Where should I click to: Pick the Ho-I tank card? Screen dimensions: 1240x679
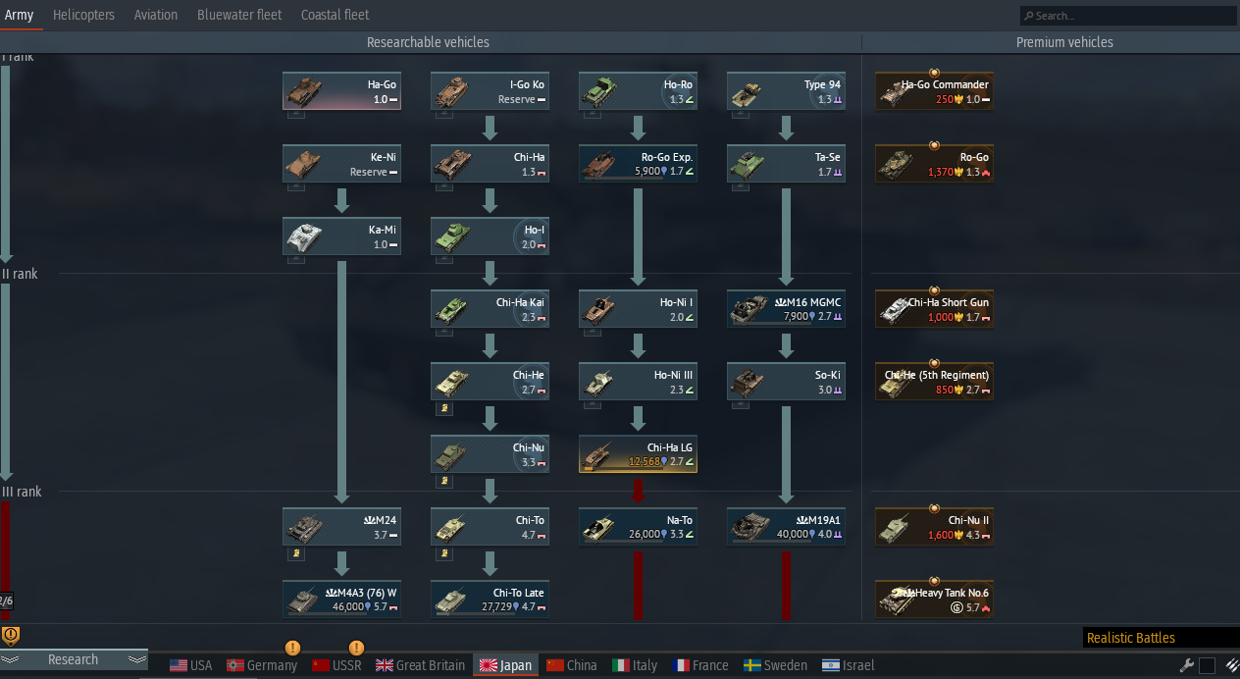click(x=490, y=236)
